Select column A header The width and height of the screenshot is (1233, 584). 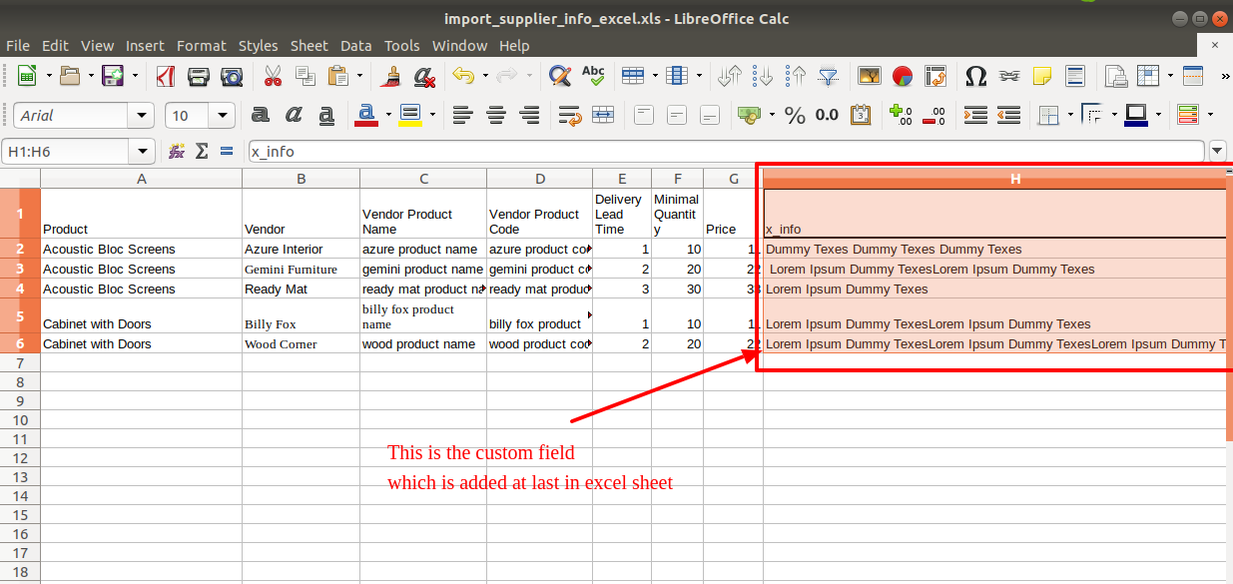point(142,179)
